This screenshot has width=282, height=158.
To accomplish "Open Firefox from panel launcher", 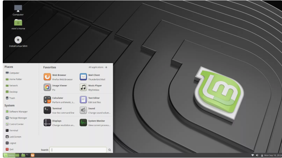I will tap(32, 155).
